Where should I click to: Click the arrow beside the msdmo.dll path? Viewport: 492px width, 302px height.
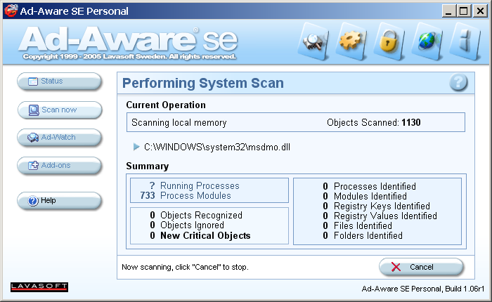[x=136, y=147]
